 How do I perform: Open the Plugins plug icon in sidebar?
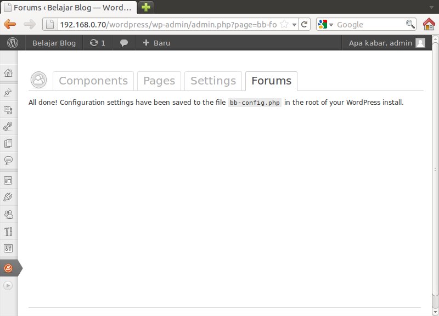coord(8,197)
